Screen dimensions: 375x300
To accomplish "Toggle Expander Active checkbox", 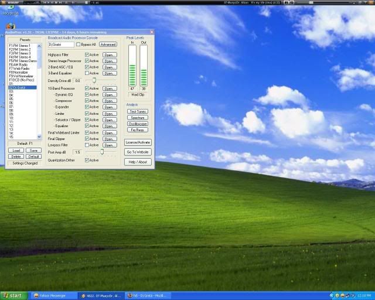I will 87,107.
